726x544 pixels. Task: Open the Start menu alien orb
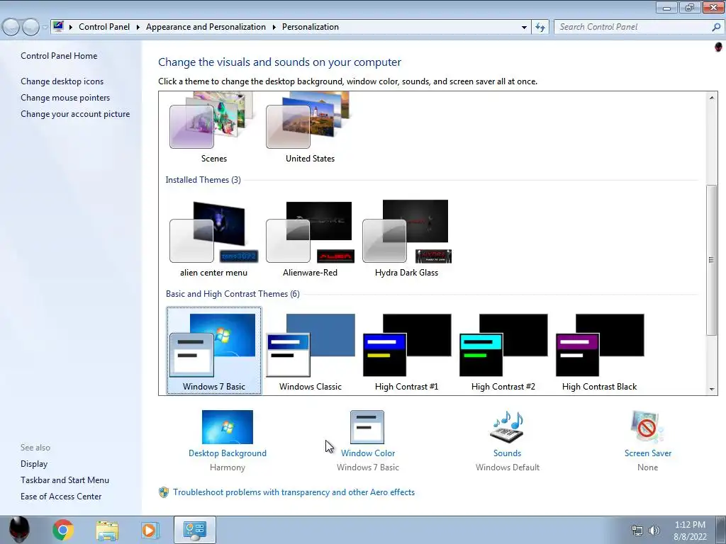[19, 530]
